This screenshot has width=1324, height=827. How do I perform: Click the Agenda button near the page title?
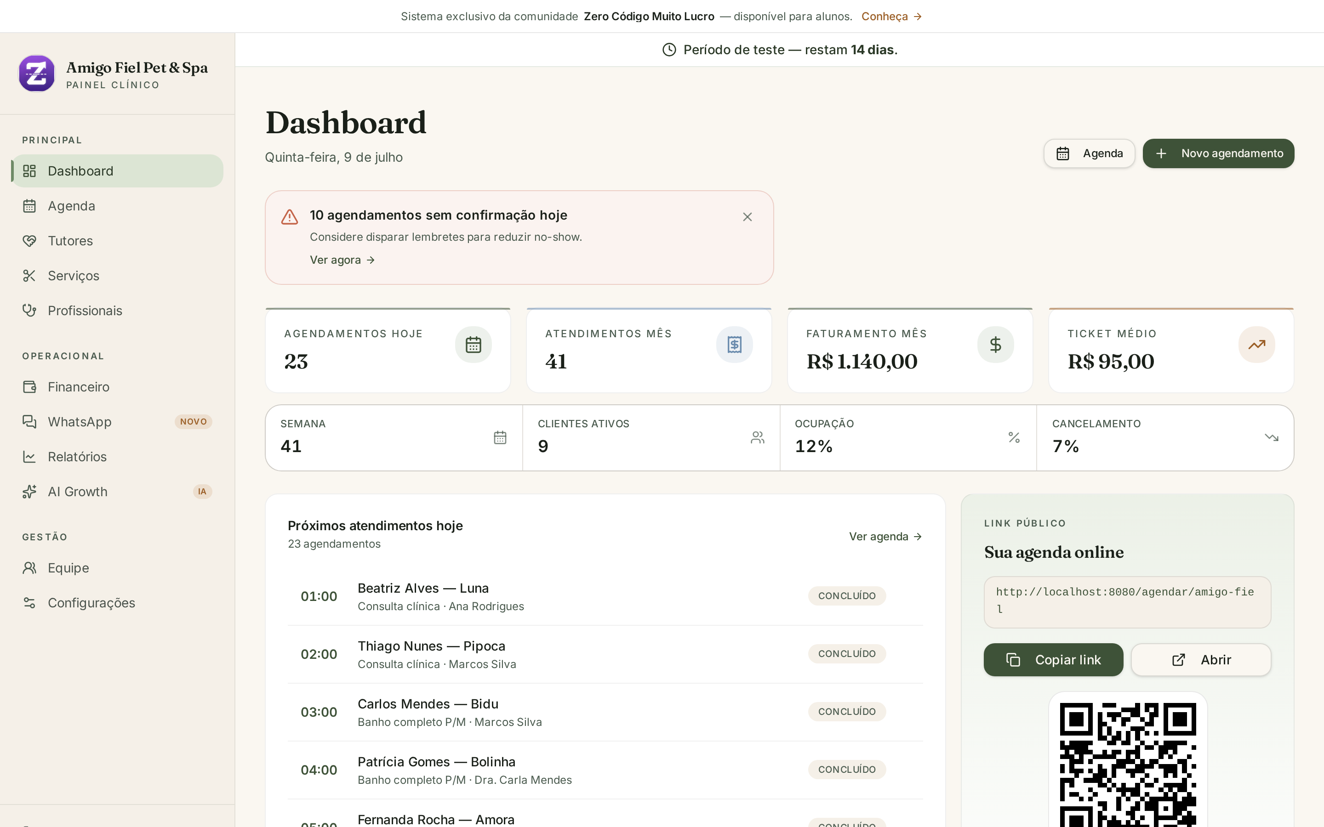pyautogui.click(x=1089, y=153)
